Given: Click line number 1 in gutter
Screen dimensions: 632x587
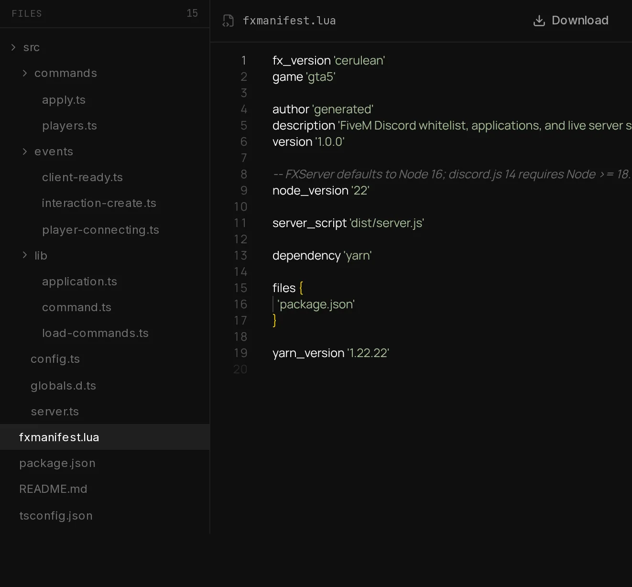Looking at the screenshot, I should [x=244, y=61].
